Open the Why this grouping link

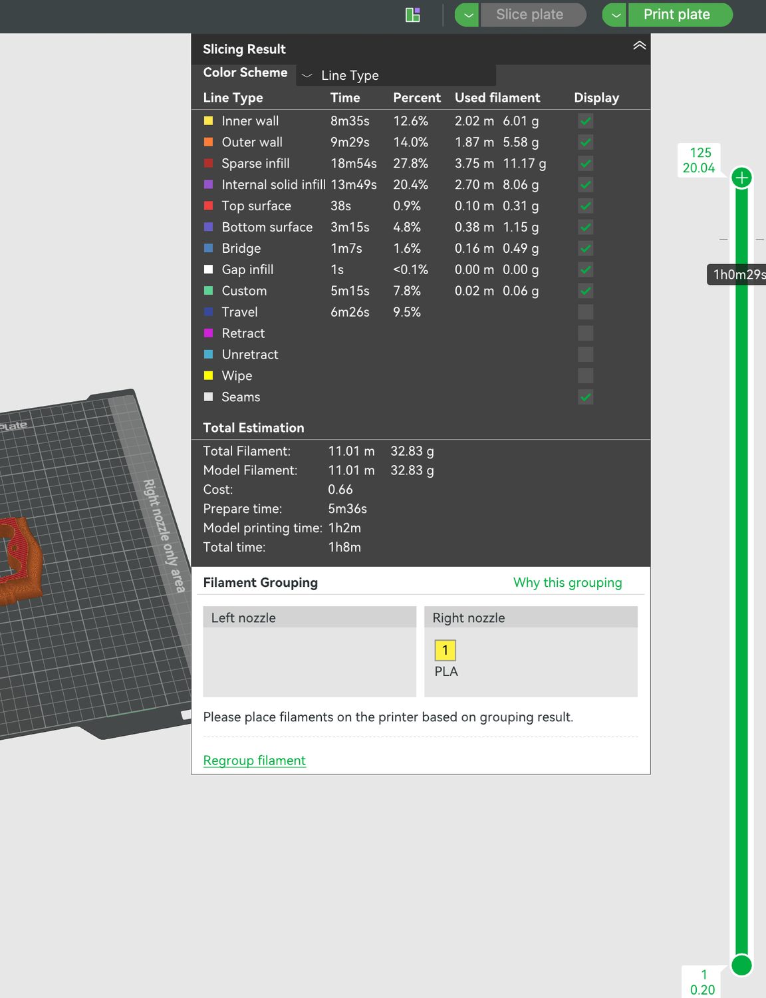point(567,583)
